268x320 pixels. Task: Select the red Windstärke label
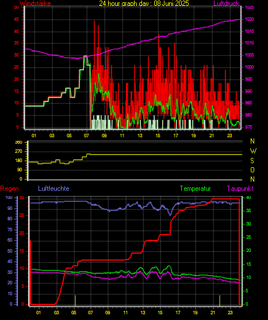pos(35,3)
